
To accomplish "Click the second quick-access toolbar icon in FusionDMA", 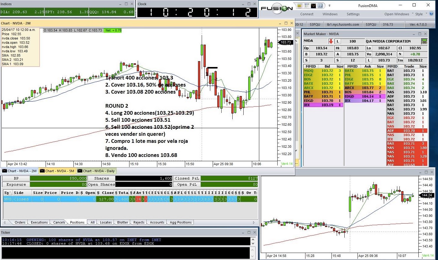I will pos(306,6).
